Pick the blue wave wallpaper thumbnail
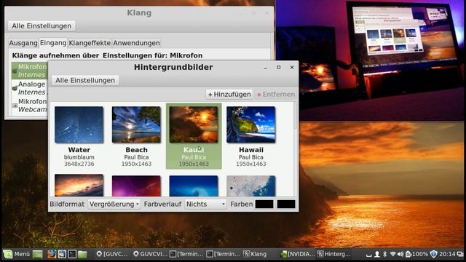This screenshot has height=262, width=466. (x=194, y=186)
